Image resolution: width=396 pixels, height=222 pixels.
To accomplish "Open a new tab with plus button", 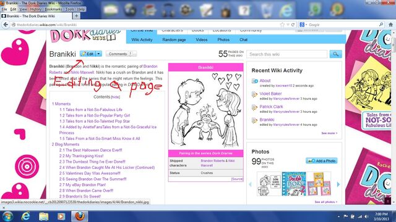I will point(76,16).
